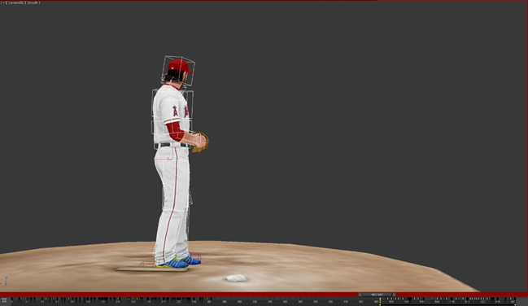Click the yellow current-frame marker on trackbar
Viewport: 528px width, 306px height.
click(380, 300)
